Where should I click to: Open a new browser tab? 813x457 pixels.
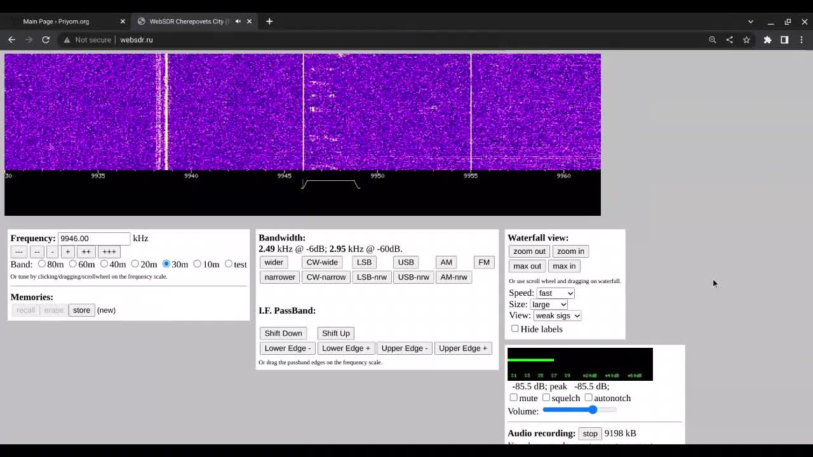(x=269, y=21)
